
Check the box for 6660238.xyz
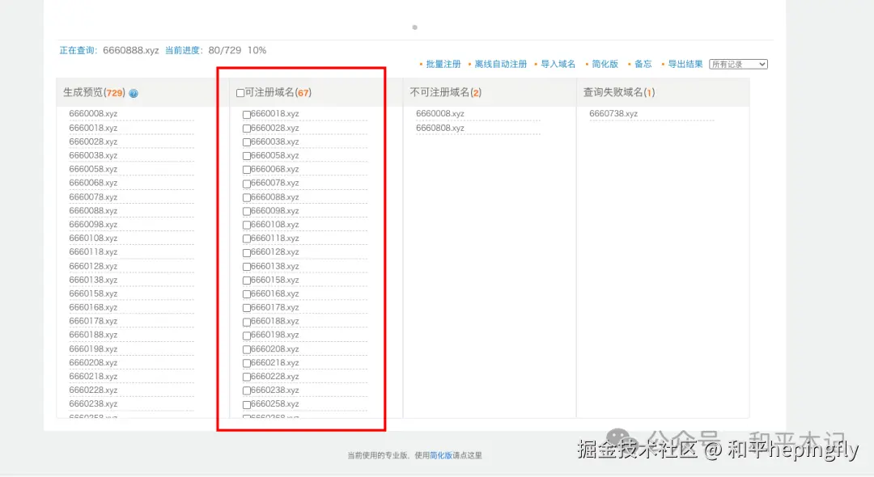(246, 390)
